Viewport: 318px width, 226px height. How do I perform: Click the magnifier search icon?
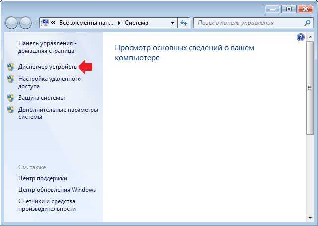(307, 23)
